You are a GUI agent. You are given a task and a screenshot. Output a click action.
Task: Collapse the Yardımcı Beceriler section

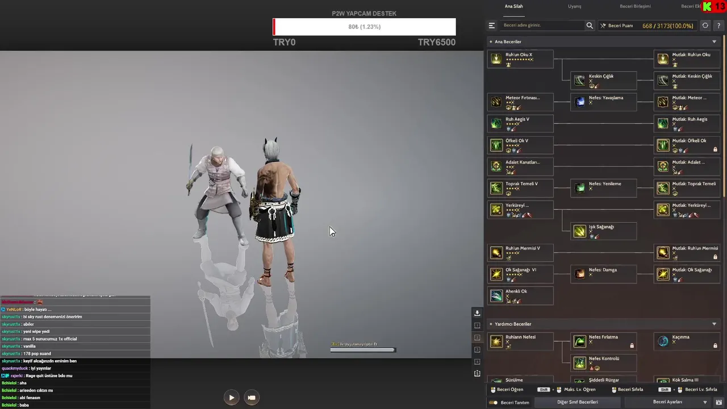click(x=714, y=324)
